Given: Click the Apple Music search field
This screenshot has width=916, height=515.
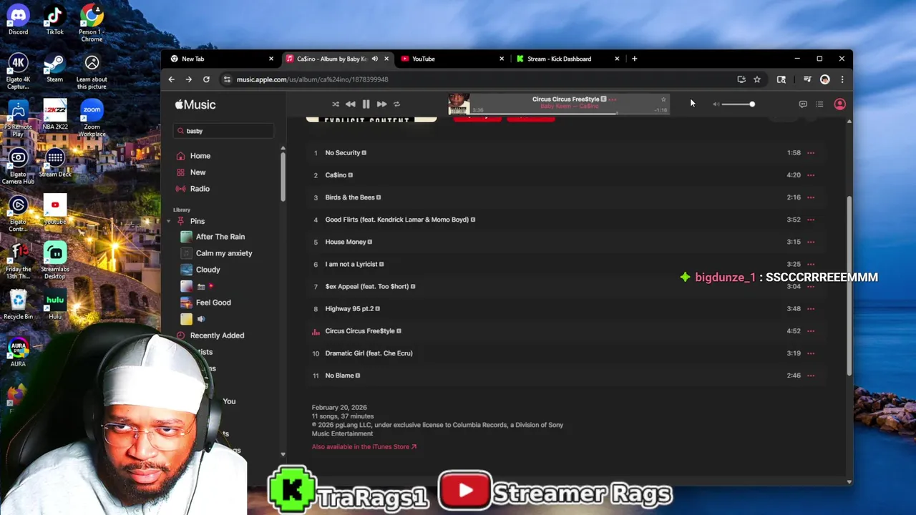Looking at the screenshot, I should pyautogui.click(x=223, y=131).
